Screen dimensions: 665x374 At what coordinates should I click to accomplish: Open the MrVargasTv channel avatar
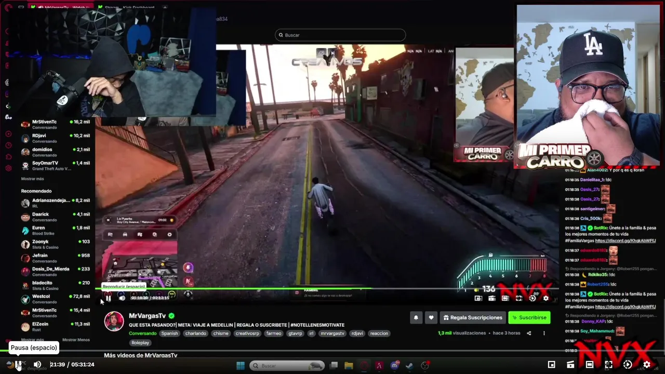[x=114, y=322]
